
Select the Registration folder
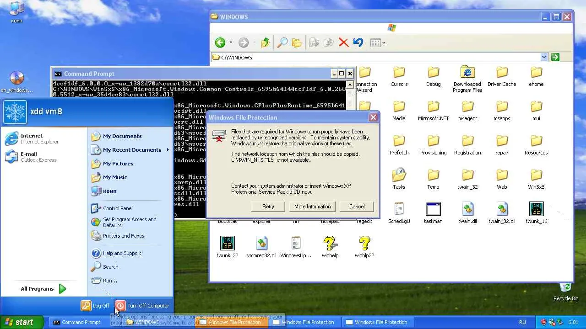pyautogui.click(x=467, y=145)
